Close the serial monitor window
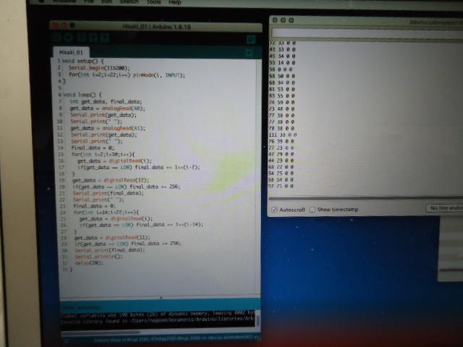Screen dimensions: 463x347 [x=275, y=20]
